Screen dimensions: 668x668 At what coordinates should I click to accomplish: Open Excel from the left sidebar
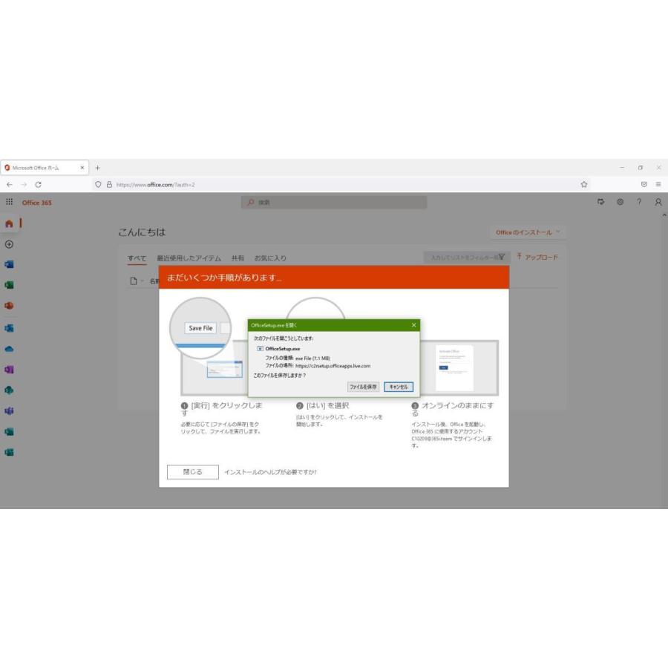(x=9, y=285)
